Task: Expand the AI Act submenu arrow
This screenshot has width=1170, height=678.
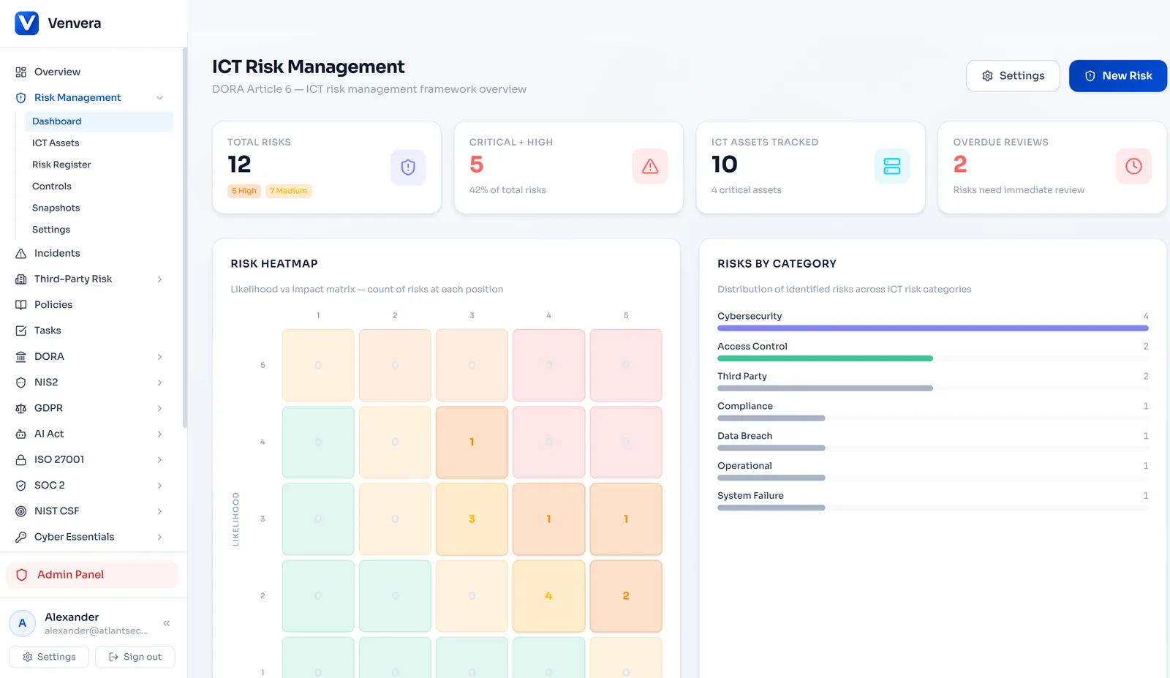Action: [159, 434]
